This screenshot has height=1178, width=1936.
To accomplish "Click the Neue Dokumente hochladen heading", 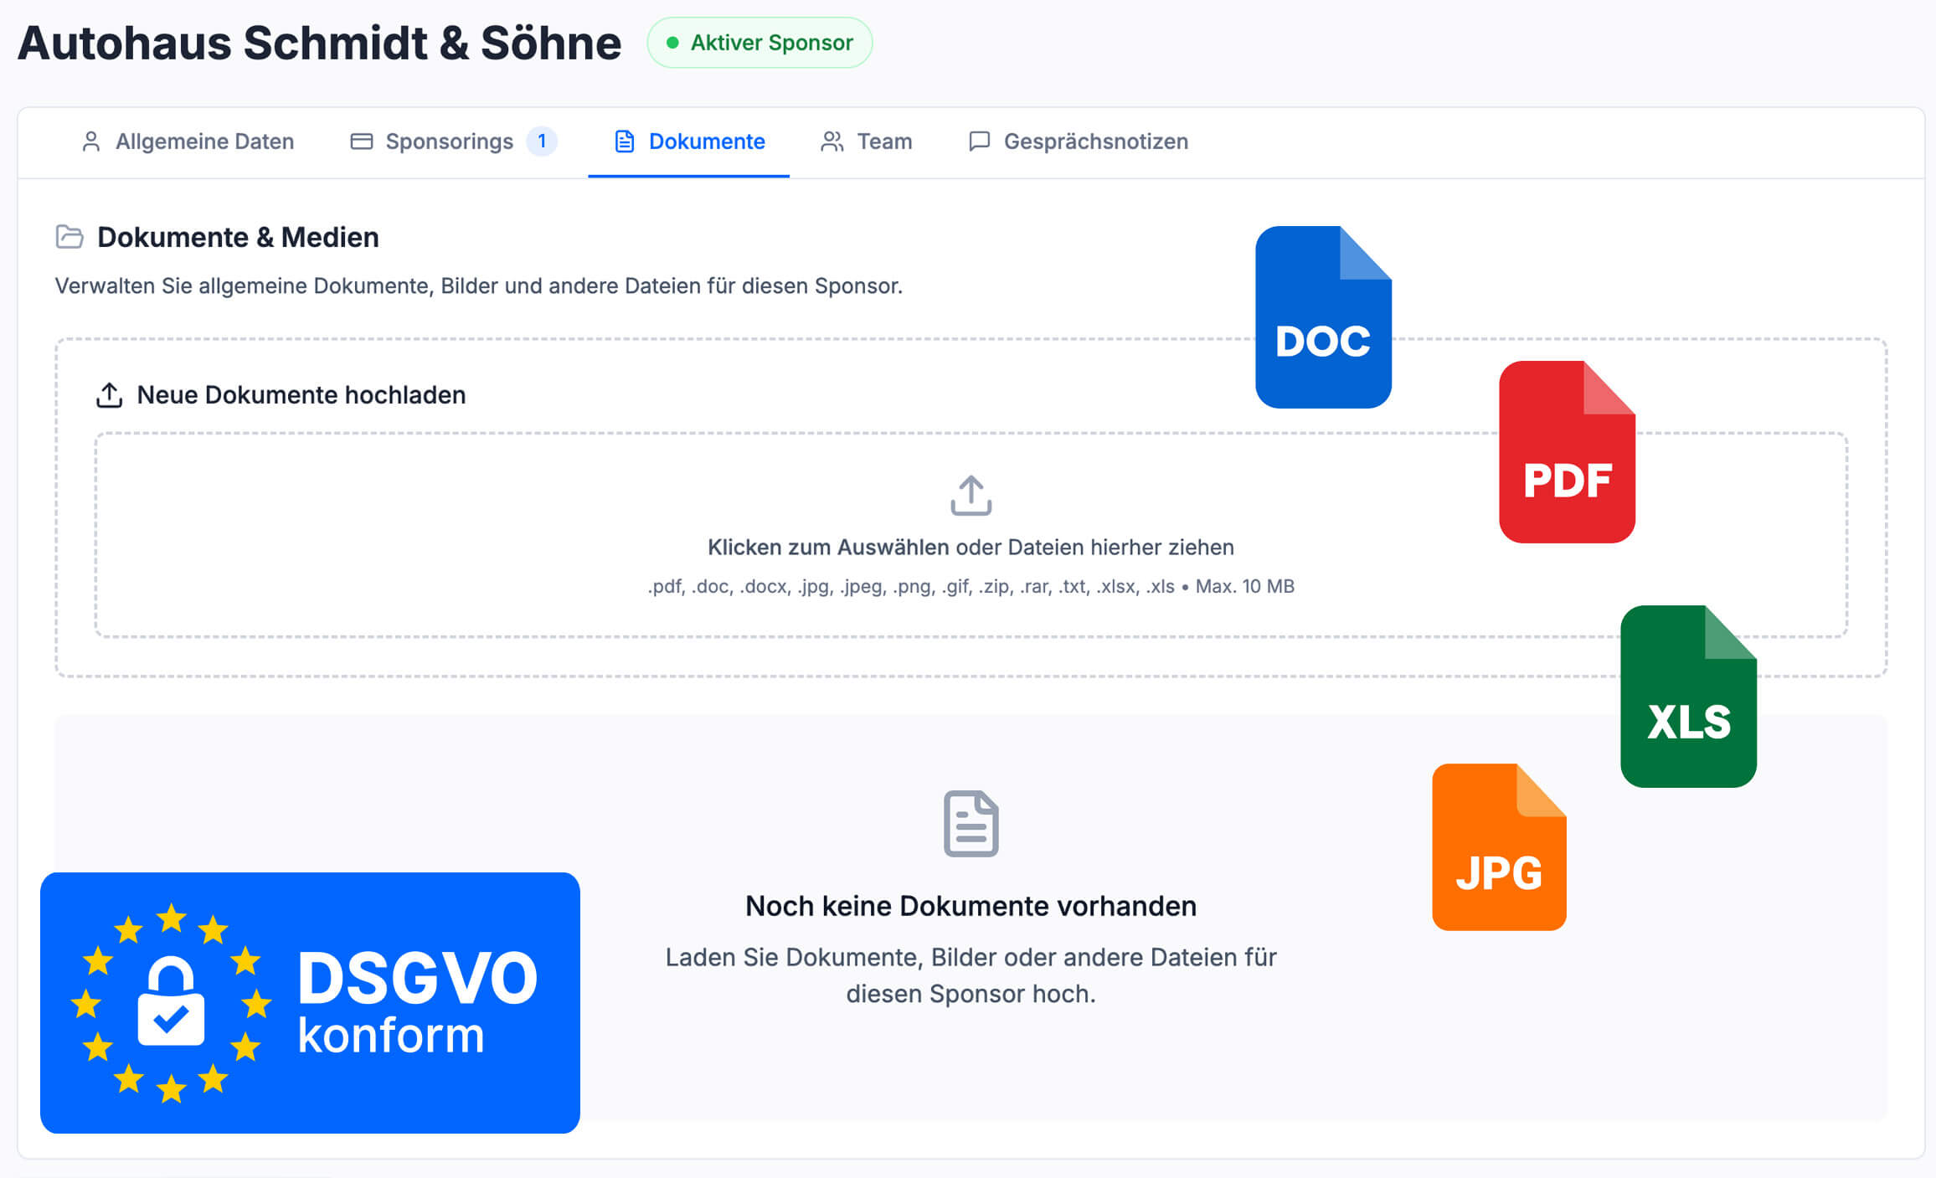I will point(301,395).
